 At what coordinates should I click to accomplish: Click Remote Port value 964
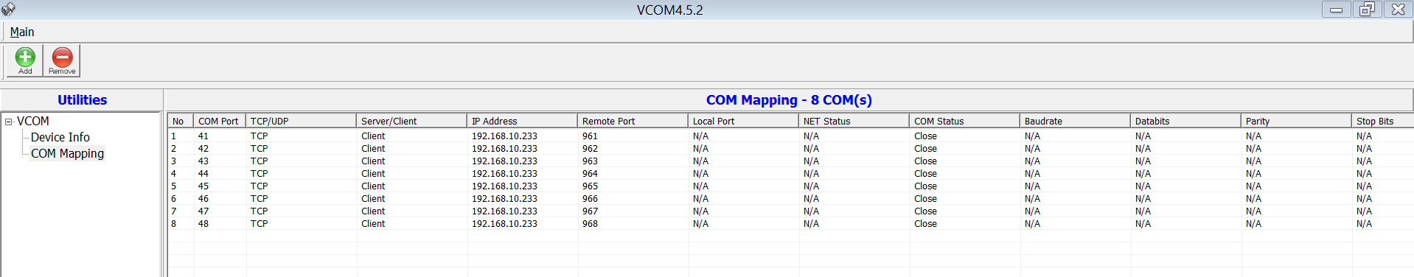pos(590,173)
